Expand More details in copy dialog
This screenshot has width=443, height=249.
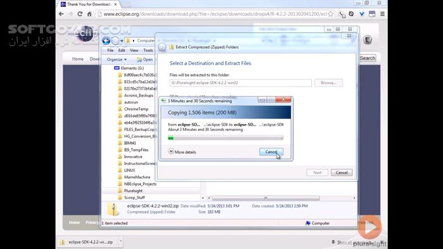coord(182,152)
